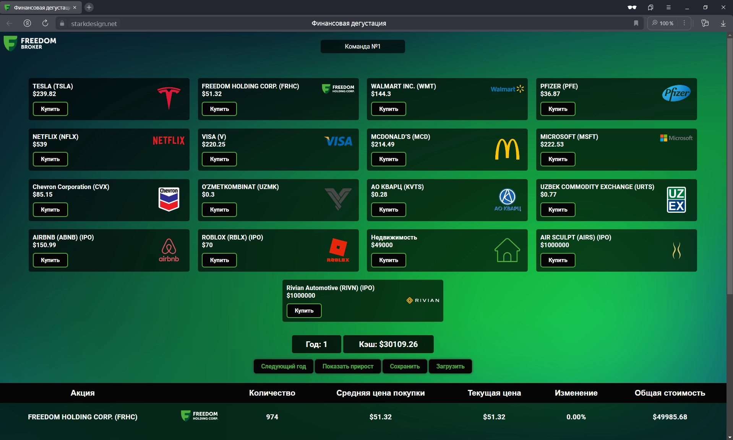
Task: Show growth with Показать прирост
Action: (x=348, y=366)
